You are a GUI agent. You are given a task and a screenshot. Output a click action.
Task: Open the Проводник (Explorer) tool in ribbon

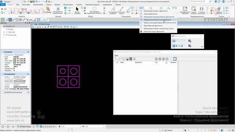click(x=48, y=10)
